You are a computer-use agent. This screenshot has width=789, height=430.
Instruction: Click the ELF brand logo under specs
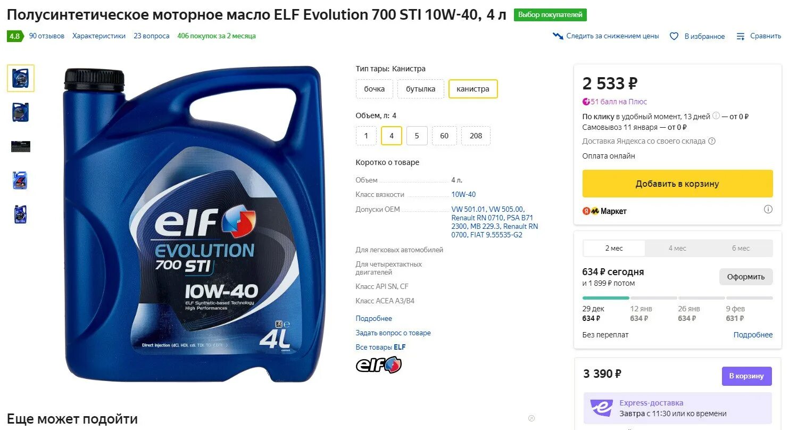point(379,365)
